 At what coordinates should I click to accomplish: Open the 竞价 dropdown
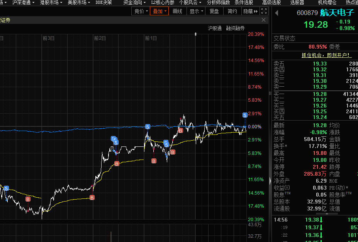[141, 11]
